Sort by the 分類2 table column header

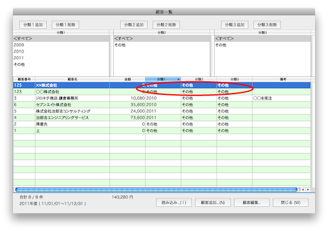click(x=199, y=79)
